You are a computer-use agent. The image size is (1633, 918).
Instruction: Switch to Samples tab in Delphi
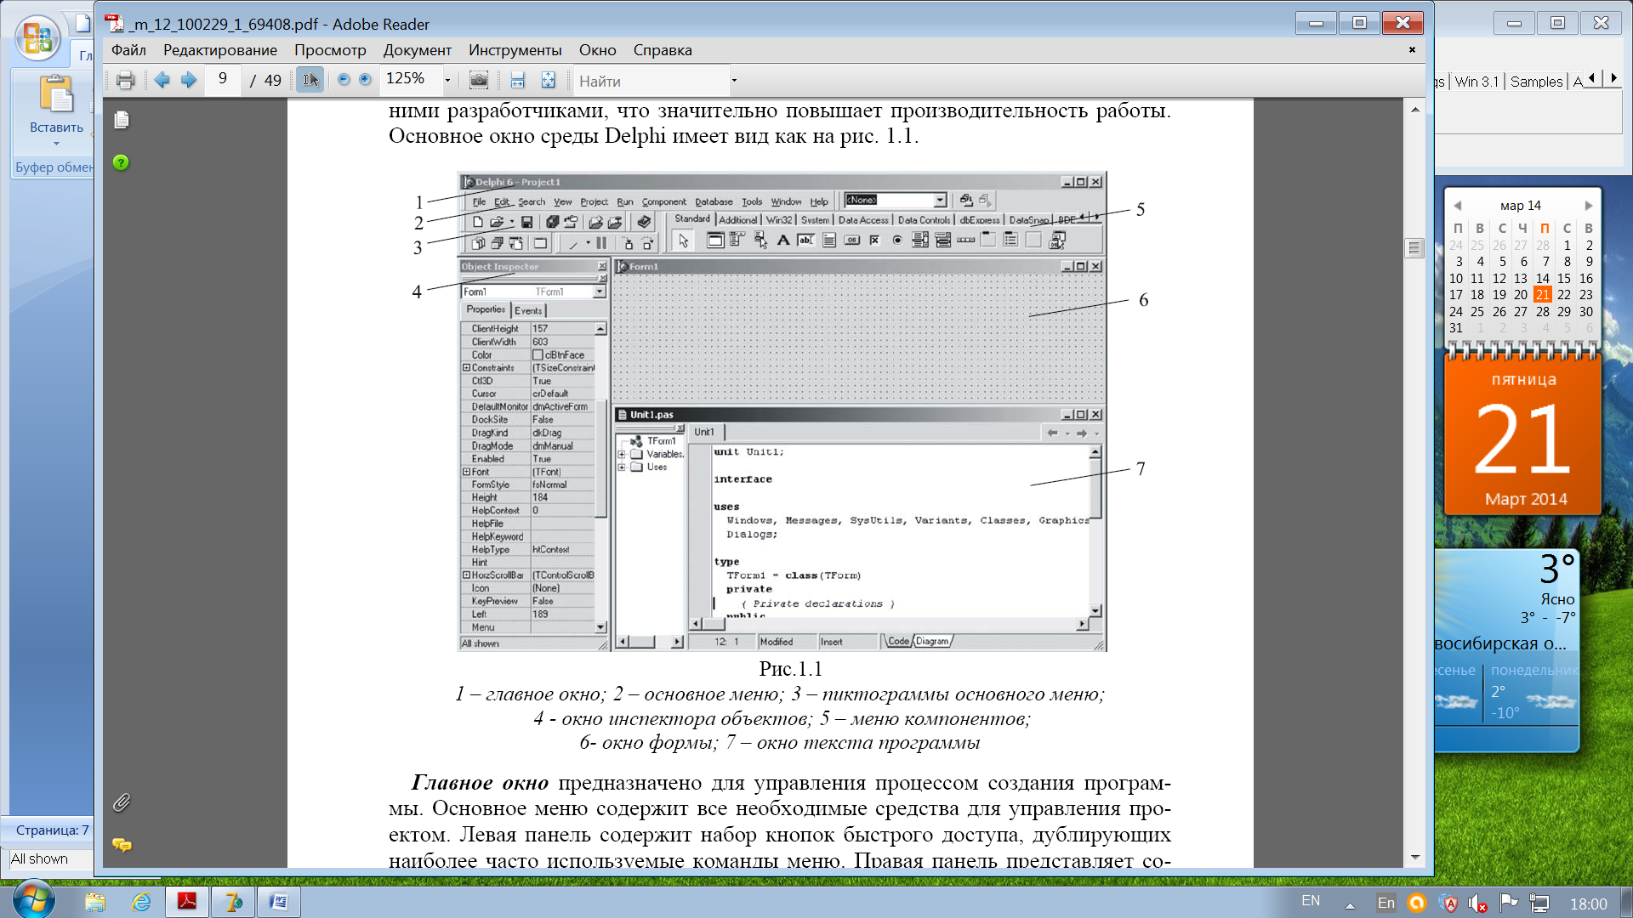(1536, 82)
